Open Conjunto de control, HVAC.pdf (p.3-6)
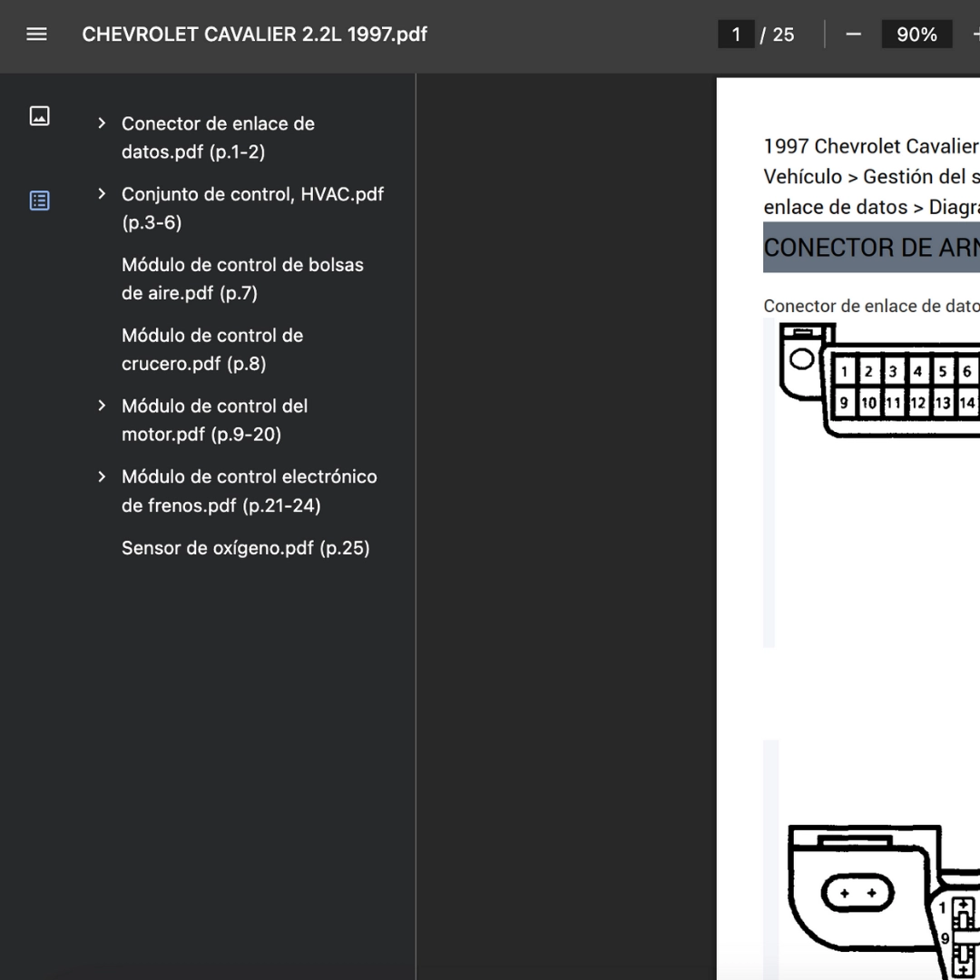Viewport: 980px width, 980px height. coord(252,208)
